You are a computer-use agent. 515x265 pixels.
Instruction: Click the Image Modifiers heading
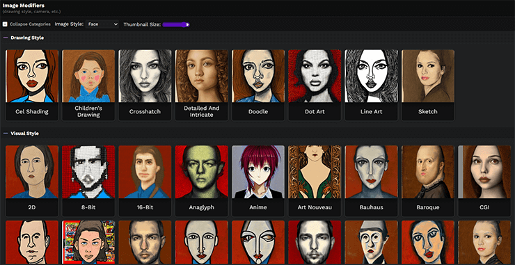point(24,6)
